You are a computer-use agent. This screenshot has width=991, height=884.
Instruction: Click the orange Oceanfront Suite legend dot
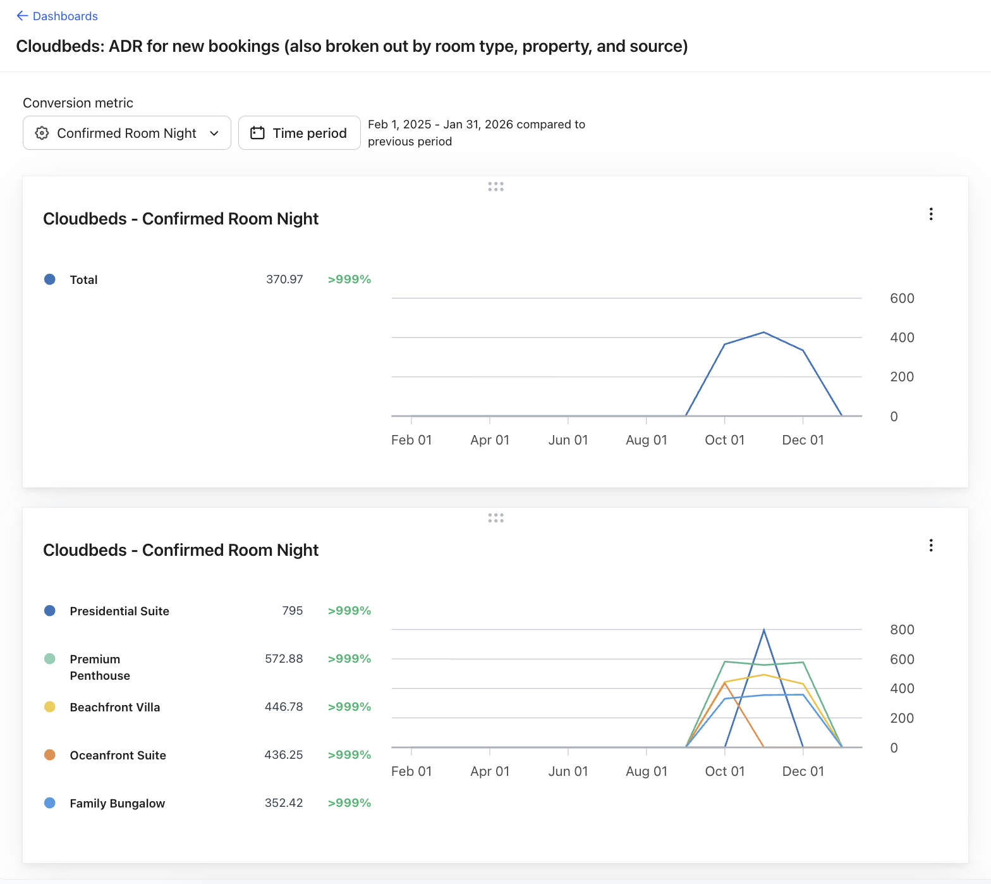point(50,755)
